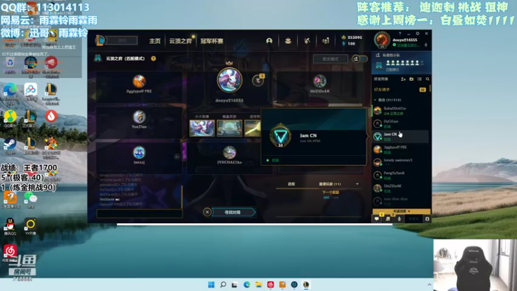Switch to the 进程 progress tab

(x=291, y=184)
